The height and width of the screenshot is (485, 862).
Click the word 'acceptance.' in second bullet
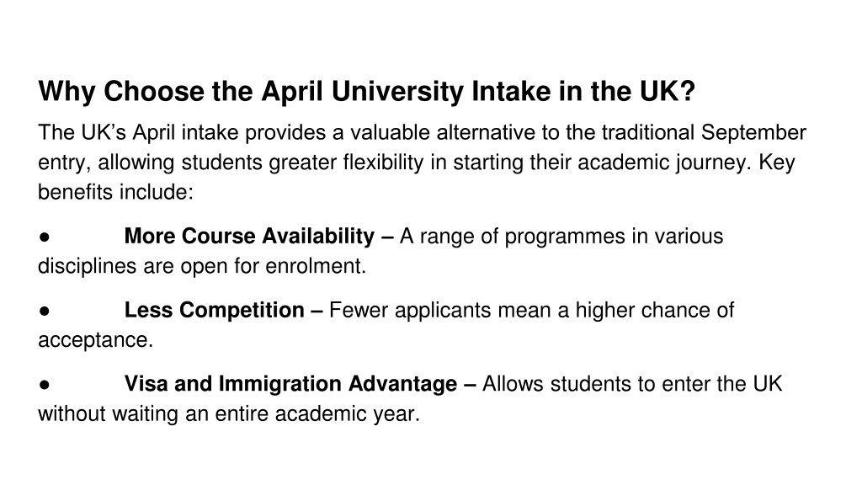pyautogui.click(x=96, y=340)
